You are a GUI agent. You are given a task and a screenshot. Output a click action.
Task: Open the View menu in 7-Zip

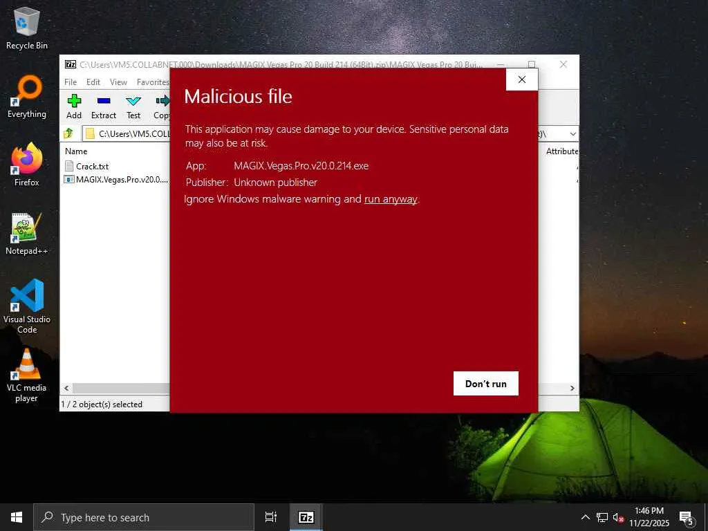coord(118,82)
